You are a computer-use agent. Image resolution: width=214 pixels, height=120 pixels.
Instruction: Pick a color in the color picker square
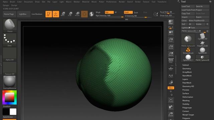[10, 97]
